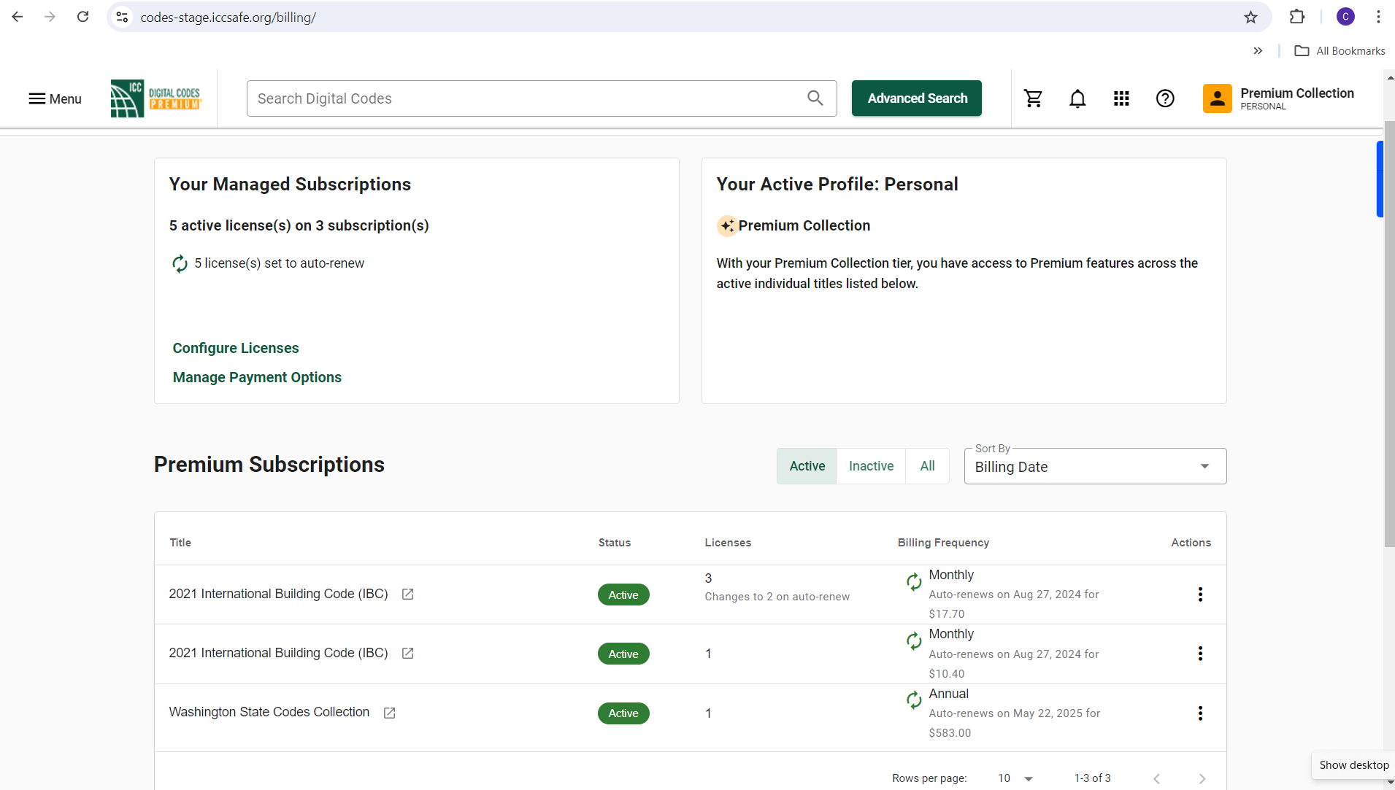Viewport: 1395px width, 790px height.
Task: Click auto-renew icon on $10.40 row
Action: [x=914, y=640]
